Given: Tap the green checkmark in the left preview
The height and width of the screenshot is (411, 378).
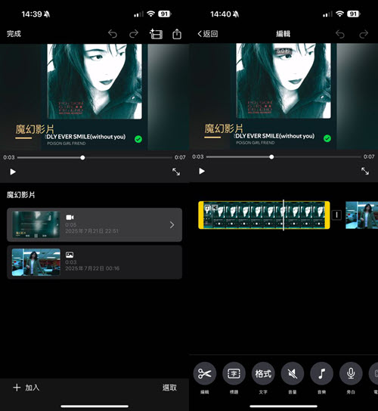Looking at the screenshot, I should [x=138, y=139].
